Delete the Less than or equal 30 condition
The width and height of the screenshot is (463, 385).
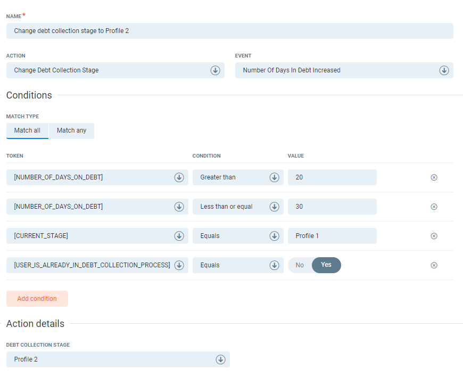tap(434, 207)
